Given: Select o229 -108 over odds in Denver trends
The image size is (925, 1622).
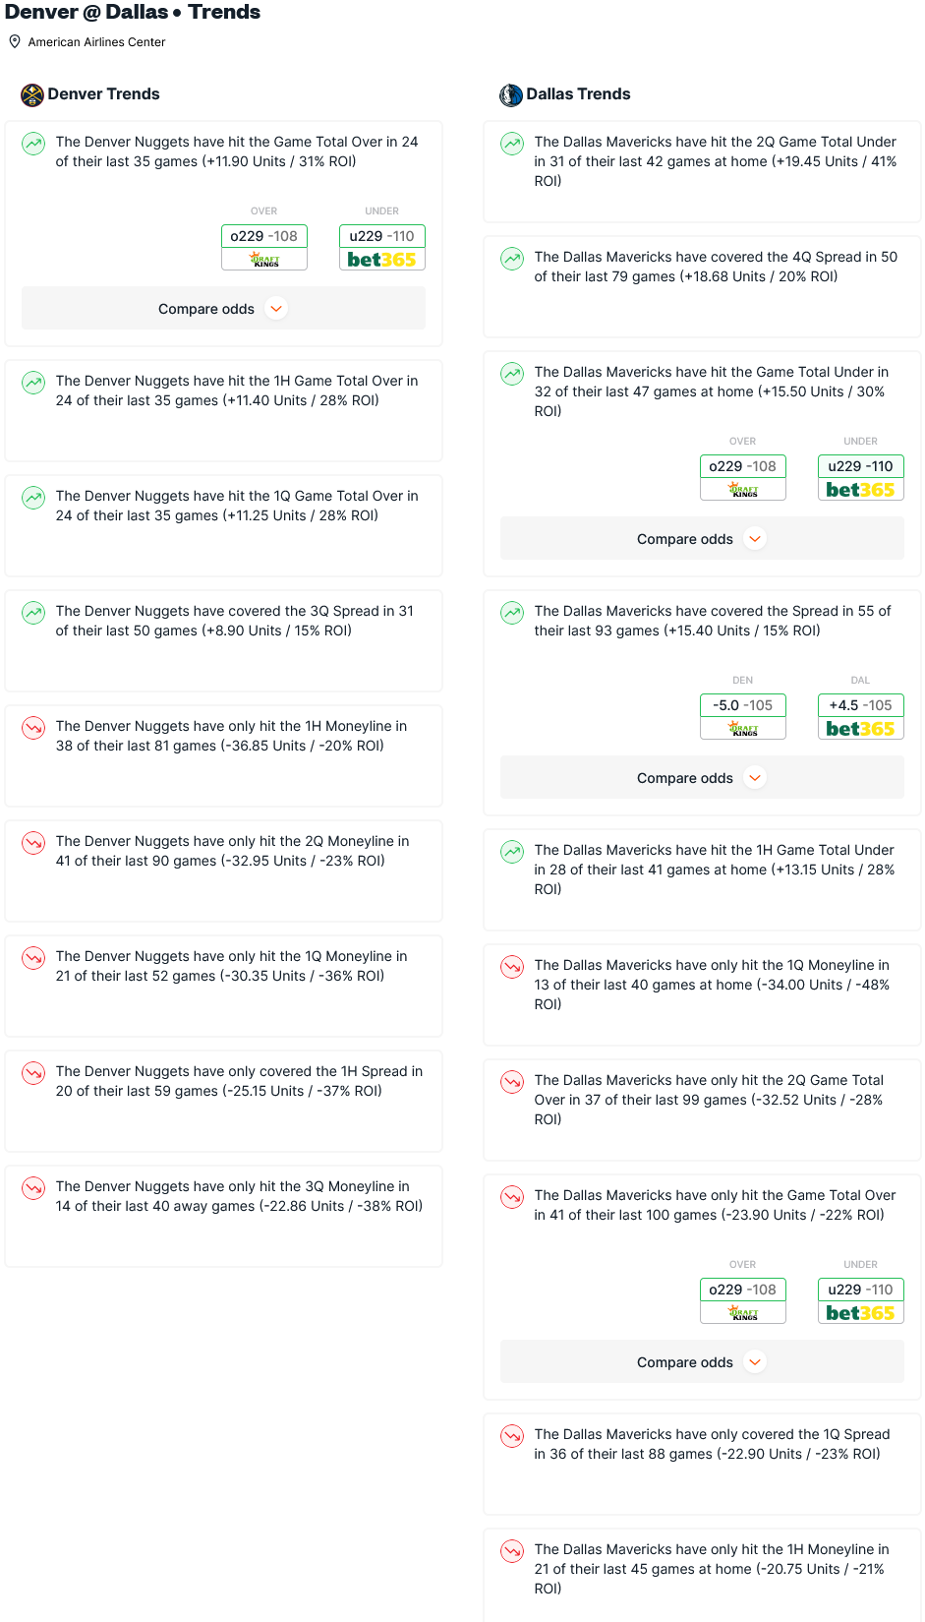Looking at the screenshot, I should pos(264,236).
